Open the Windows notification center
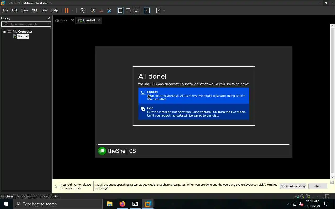This screenshot has width=335, height=209. (x=327, y=204)
